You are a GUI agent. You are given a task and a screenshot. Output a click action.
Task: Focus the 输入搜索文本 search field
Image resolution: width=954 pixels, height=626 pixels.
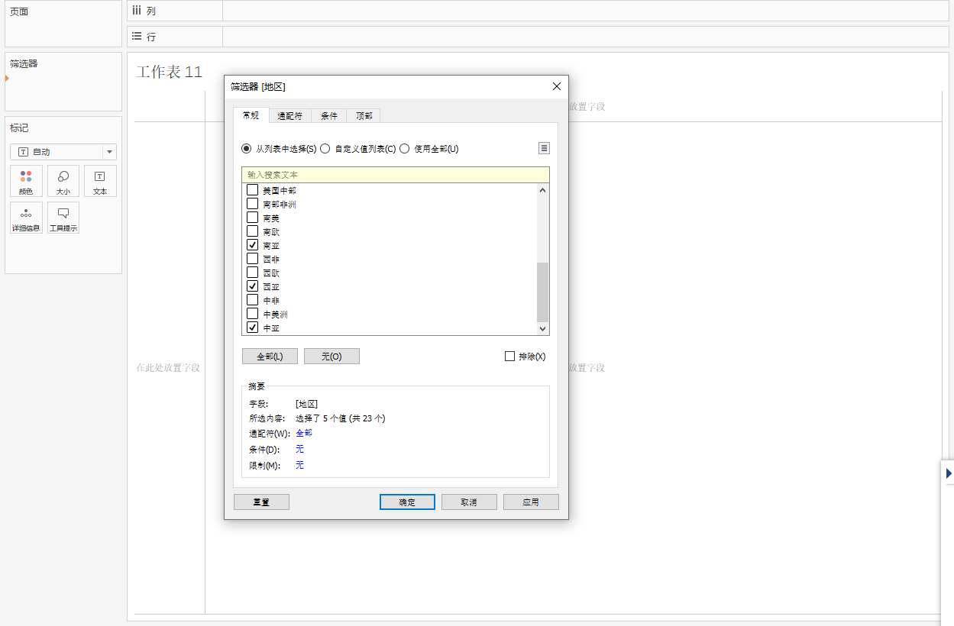396,175
